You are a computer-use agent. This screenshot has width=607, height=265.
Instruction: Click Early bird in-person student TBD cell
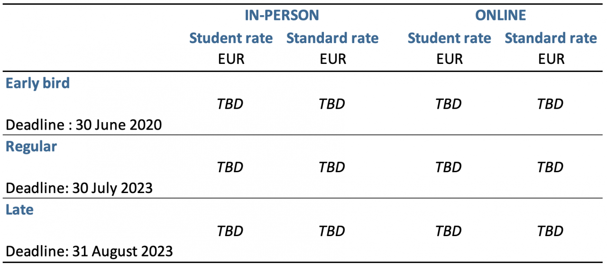pos(230,104)
